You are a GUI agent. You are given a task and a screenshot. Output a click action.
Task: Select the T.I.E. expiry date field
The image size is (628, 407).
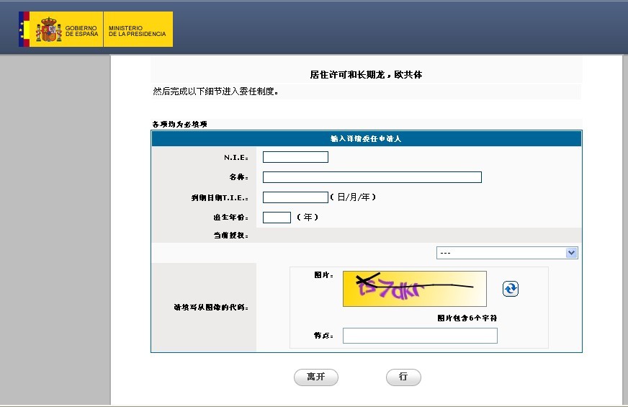coord(295,197)
